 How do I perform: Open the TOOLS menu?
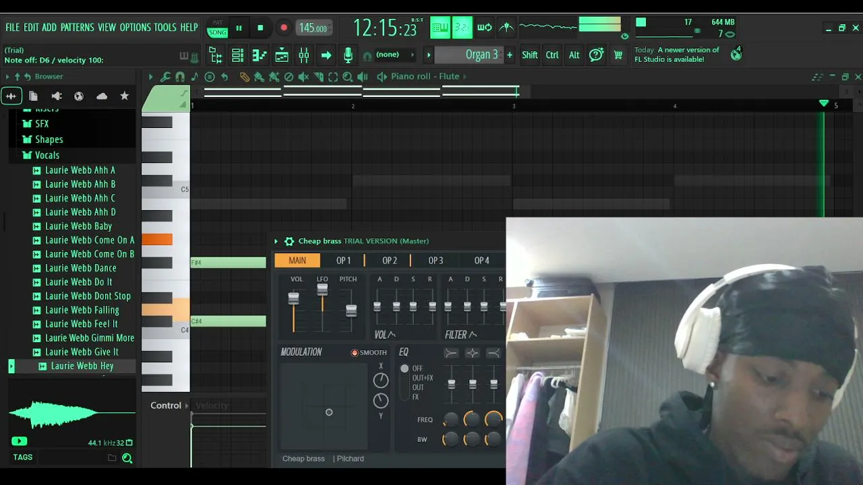pyautogui.click(x=165, y=28)
